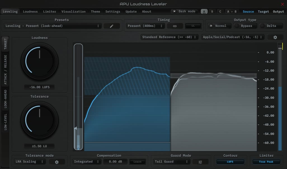287x169 pixels.
Task: Toggle LUFS Contour button
Action: pos(230,162)
